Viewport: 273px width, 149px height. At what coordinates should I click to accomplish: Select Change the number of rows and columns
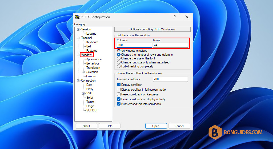click(x=119, y=55)
